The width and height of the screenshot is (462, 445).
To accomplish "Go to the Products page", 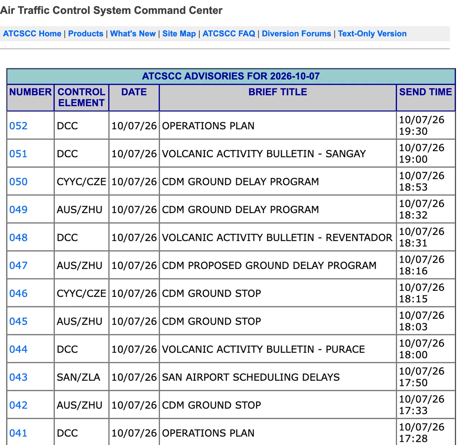I will pos(86,33).
